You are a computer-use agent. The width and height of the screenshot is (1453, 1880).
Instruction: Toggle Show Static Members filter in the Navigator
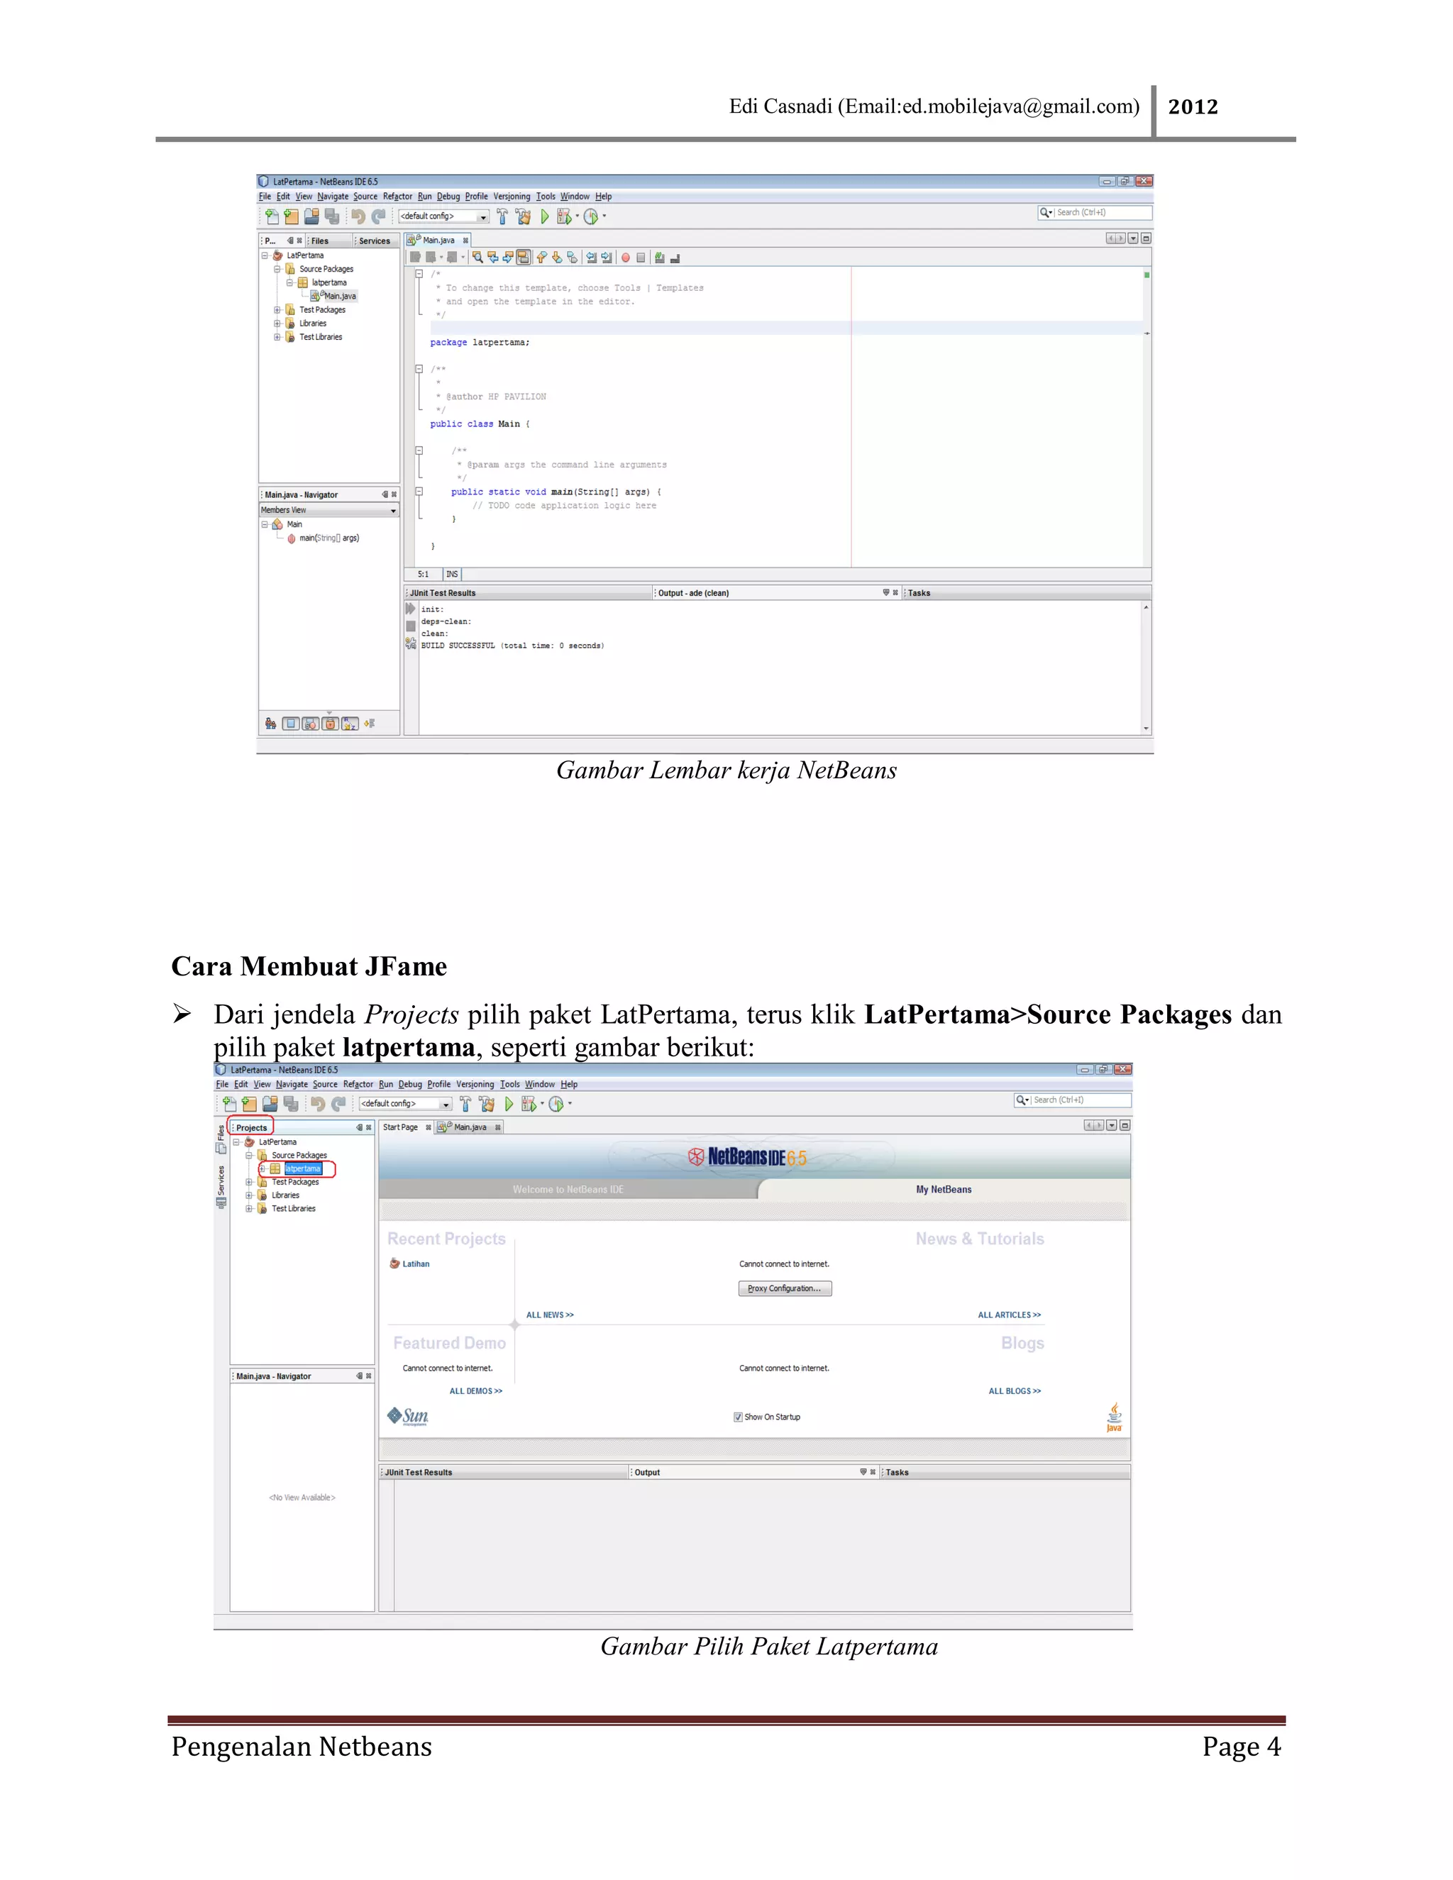[311, 724]
